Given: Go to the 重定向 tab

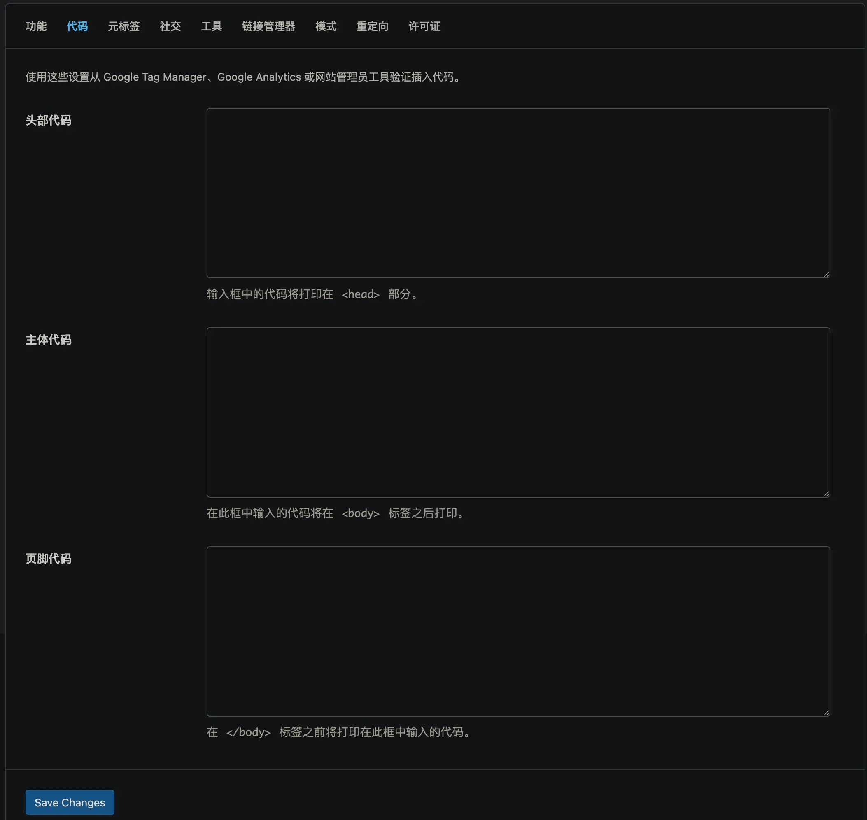Looking at the screenshot, I should (372, 26).
